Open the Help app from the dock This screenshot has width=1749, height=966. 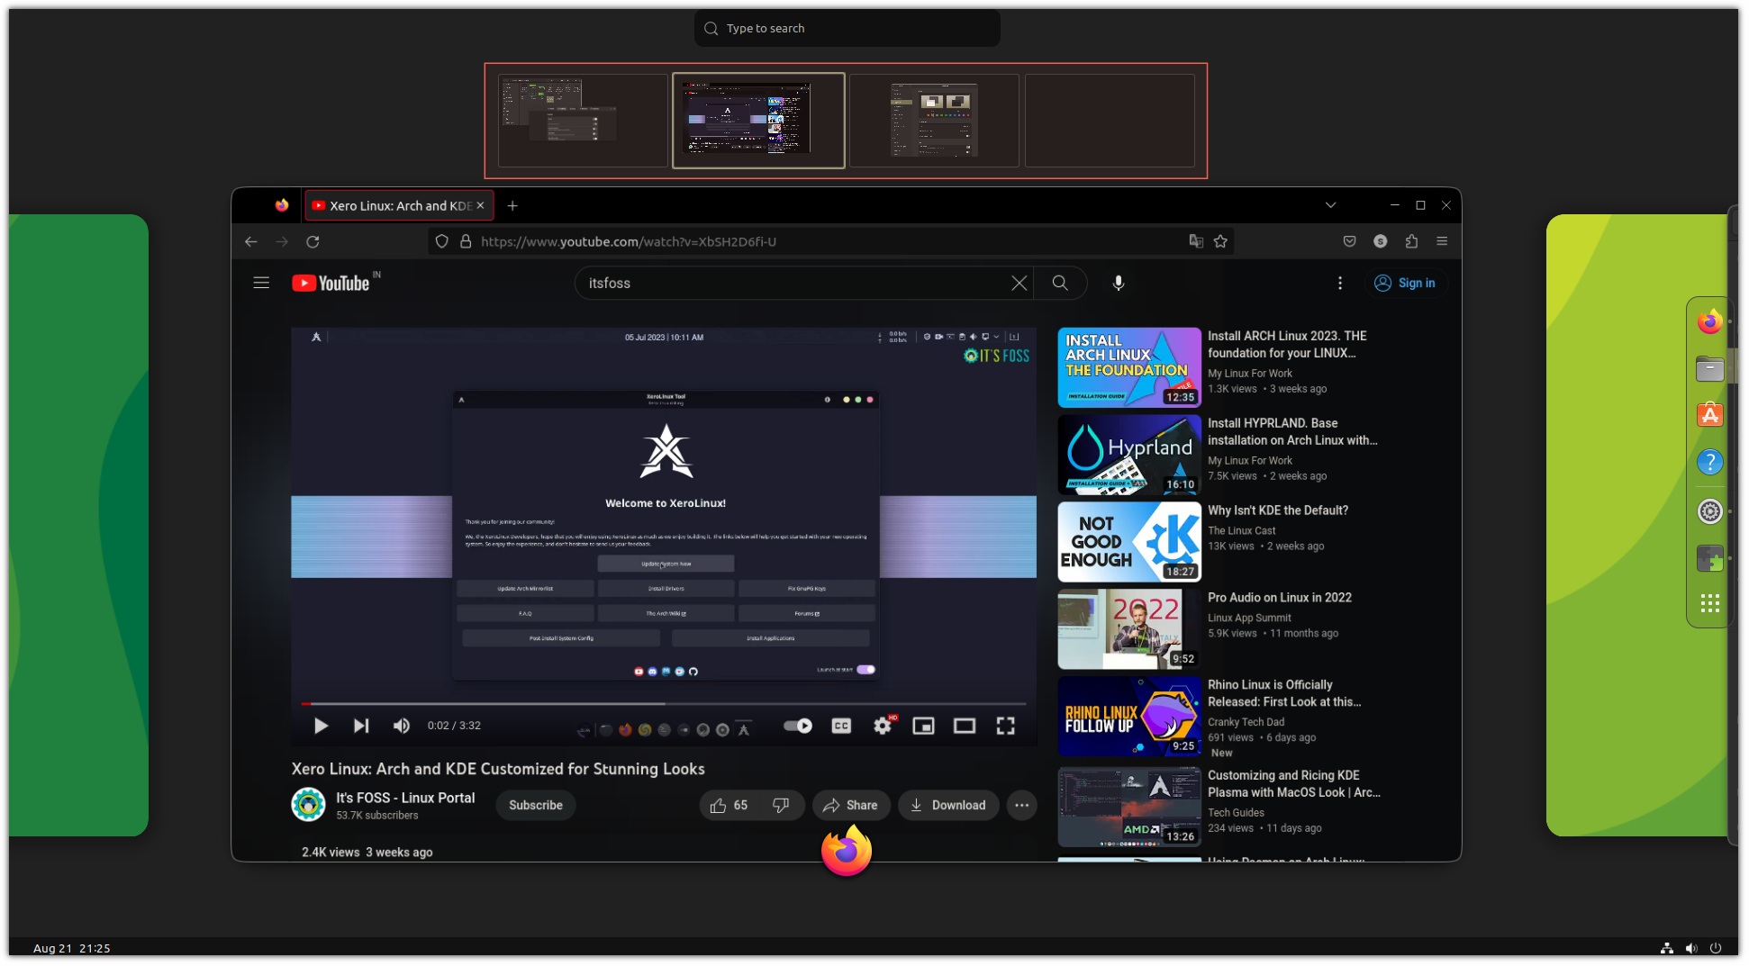1709,462
